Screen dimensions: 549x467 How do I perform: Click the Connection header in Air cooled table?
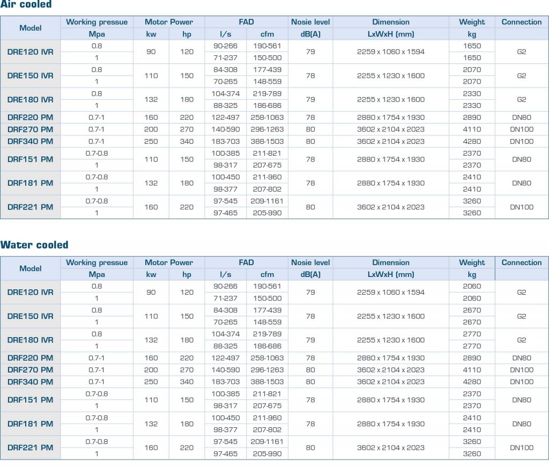522,22
